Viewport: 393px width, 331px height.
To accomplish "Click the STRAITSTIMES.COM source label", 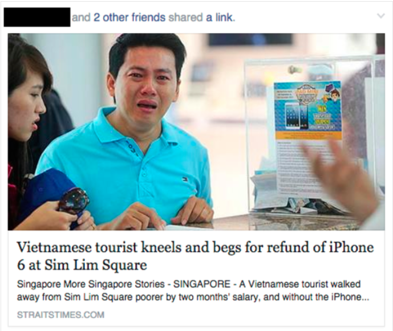I will (x=60, y=314).
